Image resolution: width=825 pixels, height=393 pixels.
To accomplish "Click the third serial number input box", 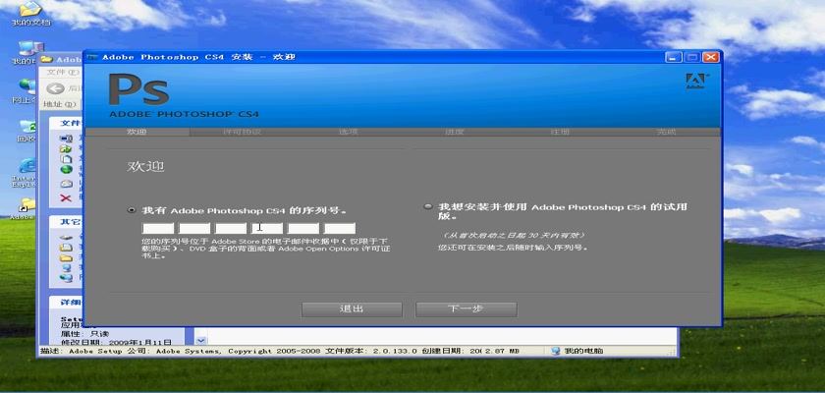I will tap(231, 228).
